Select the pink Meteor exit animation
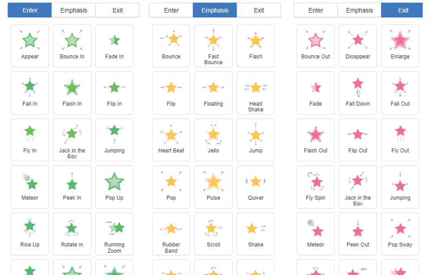Screen dimensions: 432x275 (316, 234)
